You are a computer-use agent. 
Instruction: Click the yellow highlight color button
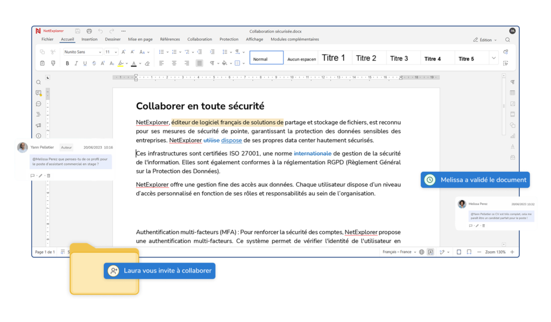point(121,63)
